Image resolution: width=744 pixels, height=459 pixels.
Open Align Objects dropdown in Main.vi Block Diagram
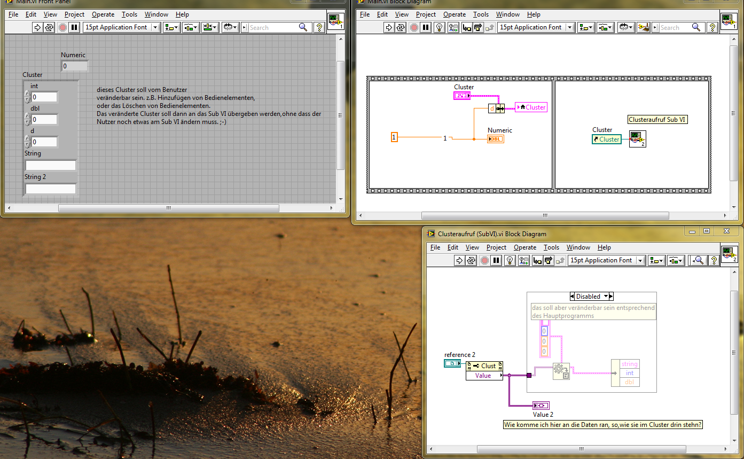pyautogui.click(x=586, y=27)
